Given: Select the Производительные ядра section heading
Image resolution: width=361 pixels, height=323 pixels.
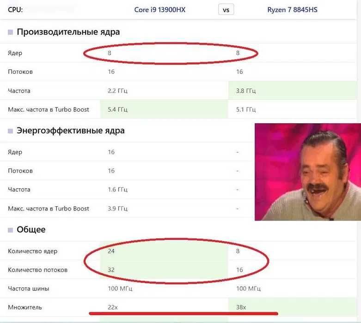Looking at the screenshot, I should click(68, 32).
